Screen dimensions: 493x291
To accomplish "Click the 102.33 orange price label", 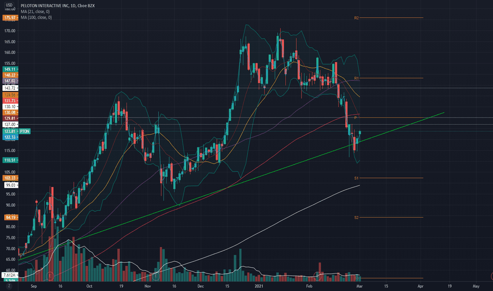I will click(10, 178).
